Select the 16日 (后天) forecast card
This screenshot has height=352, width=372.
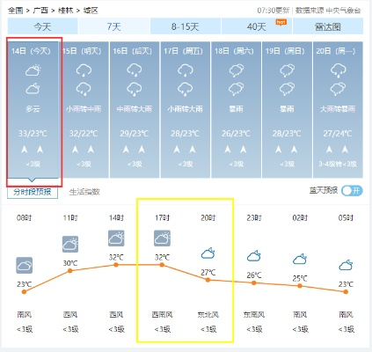(135, 110)
